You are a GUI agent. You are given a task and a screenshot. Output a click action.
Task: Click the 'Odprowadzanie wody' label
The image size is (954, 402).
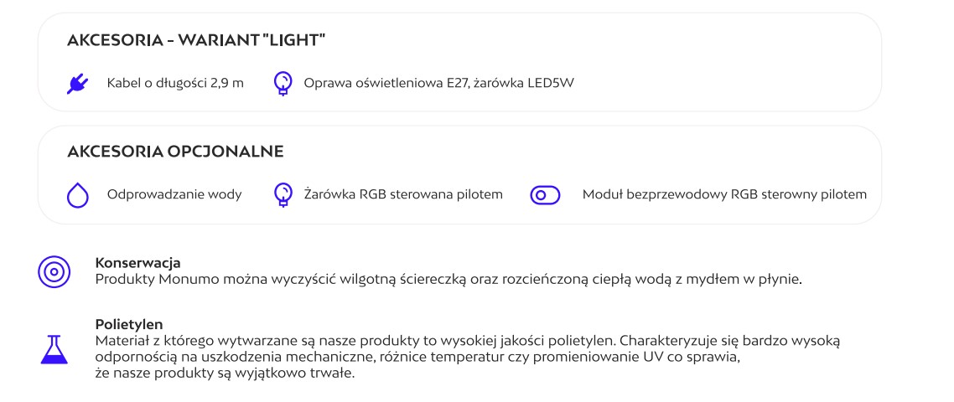[174, 194]
